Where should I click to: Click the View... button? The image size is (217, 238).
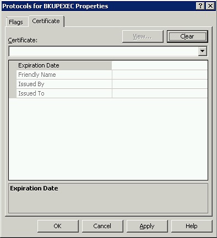point(143,36)
